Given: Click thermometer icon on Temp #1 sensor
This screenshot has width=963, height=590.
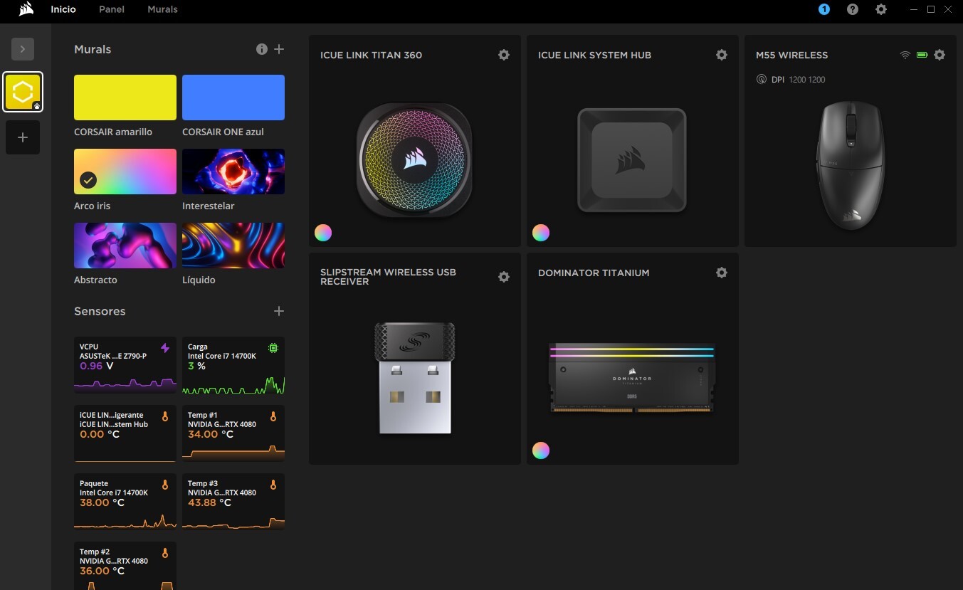Looking at the screenshot, I should (x=273, y=416).
